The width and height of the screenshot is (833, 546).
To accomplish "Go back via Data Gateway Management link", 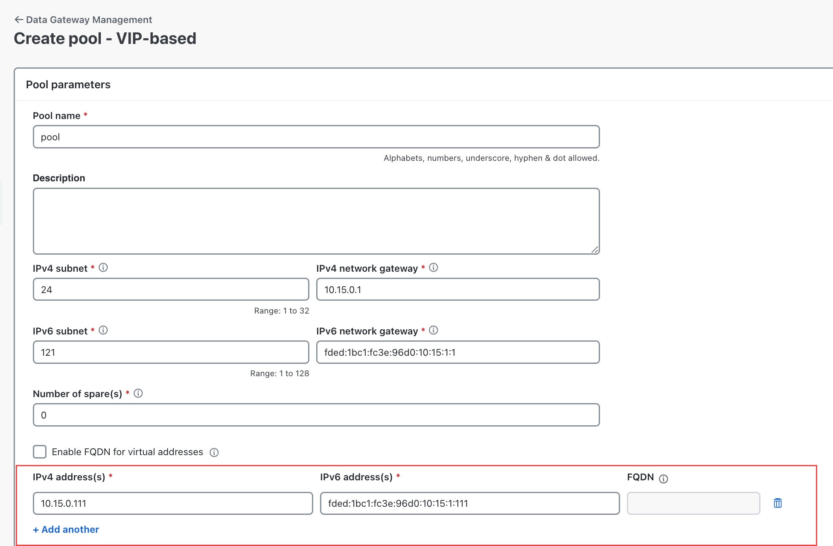I will click(x=89, y=20).
